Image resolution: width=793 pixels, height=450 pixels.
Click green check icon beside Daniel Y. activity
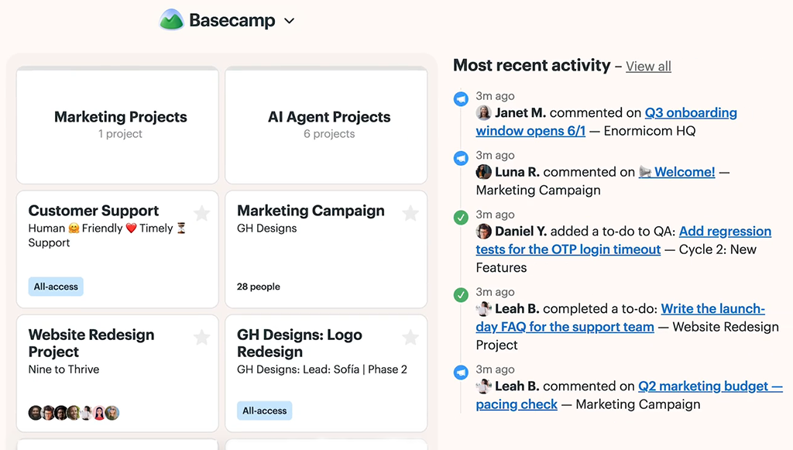pyautogui.click(x=461, y=218)
